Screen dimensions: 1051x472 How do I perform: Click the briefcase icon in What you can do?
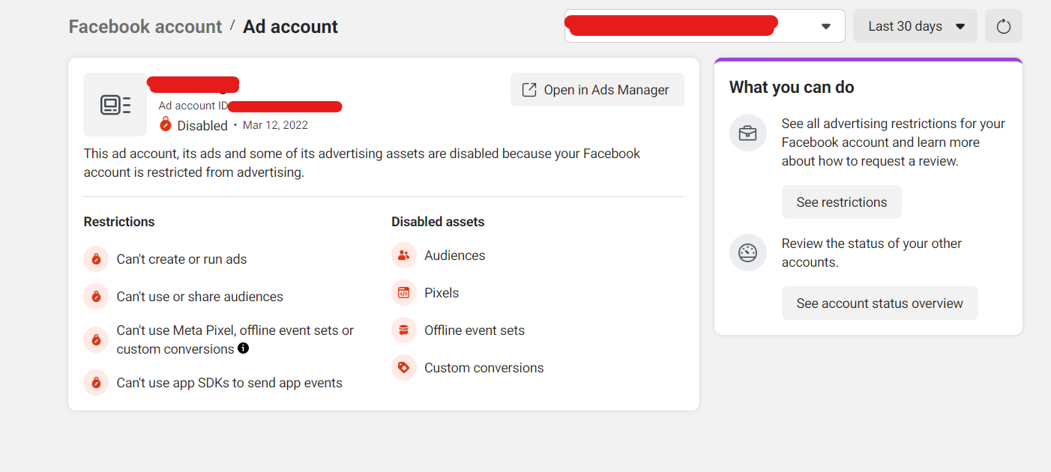[x=747, y=133]
